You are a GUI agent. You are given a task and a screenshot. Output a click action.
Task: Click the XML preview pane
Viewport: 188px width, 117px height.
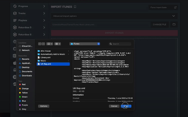pos(103,66)
